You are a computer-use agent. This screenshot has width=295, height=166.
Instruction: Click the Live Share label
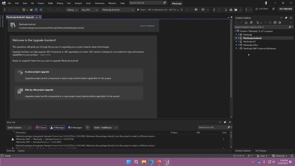(263, 9)
